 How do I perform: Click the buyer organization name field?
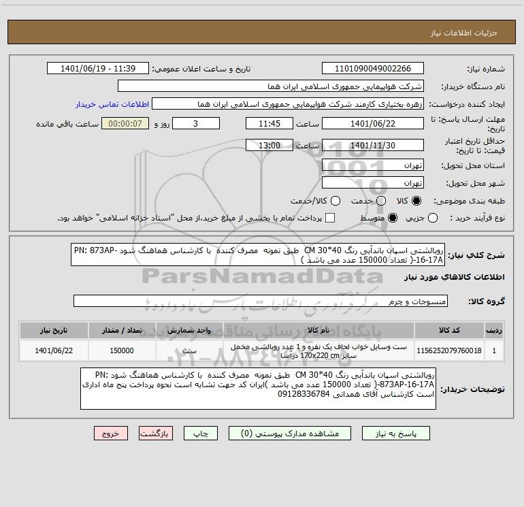[271, 86]
